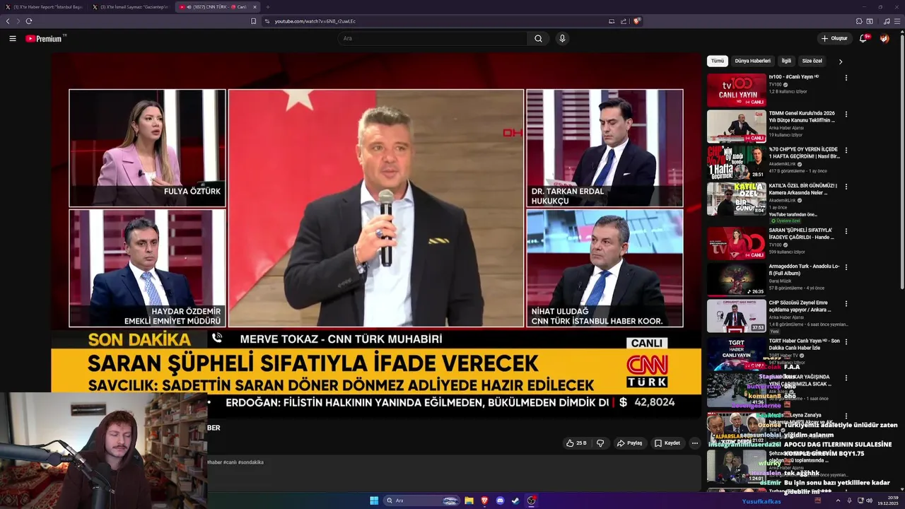This screenshot has height=509, width=905.
Task: Open options menu for SARAN ŞÜPHELİ video
Action: (846, 231)
